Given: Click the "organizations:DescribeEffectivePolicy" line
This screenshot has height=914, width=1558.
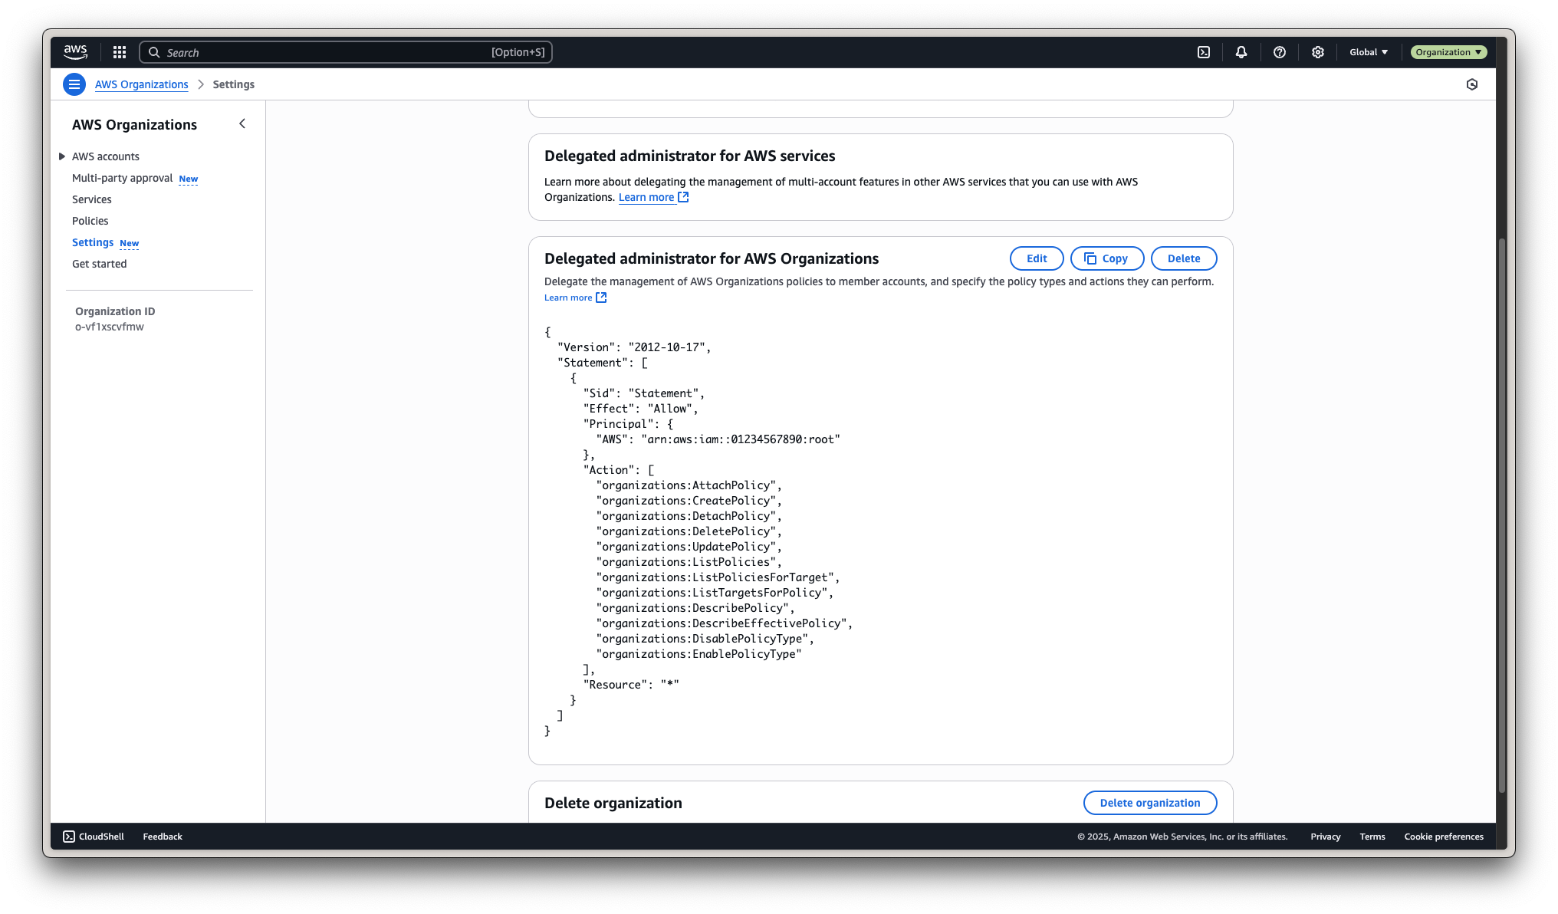Looking at the screenshot, I should [724, 623].
